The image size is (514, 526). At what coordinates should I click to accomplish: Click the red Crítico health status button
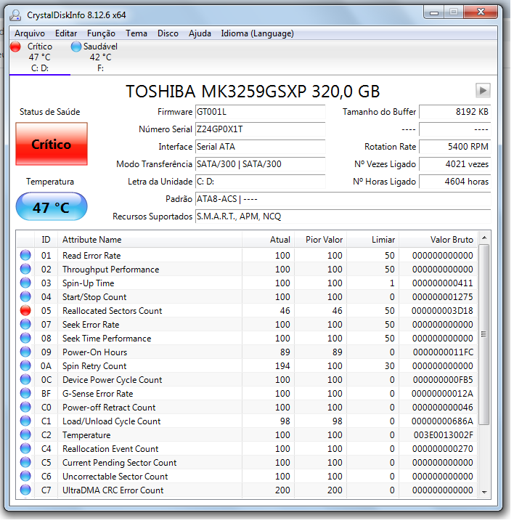(x=52, y=145)
